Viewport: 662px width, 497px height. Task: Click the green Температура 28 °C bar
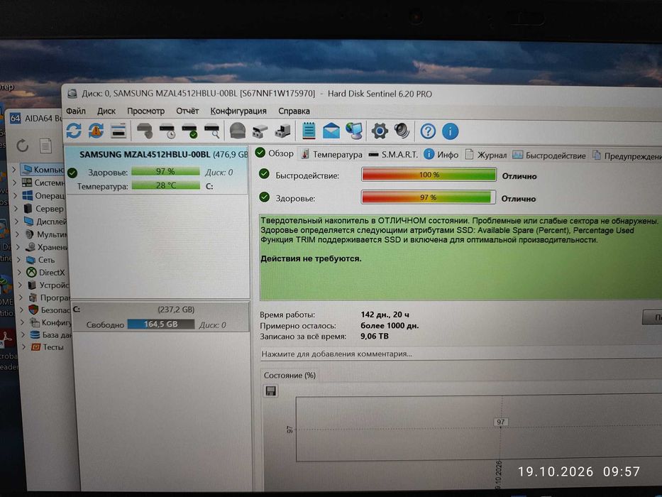point(165,185)
